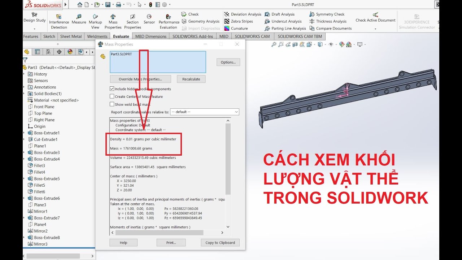Click the feature tree filter icon
The width and height of the screenshot is (462, 260).
click(x=25, y=60)
